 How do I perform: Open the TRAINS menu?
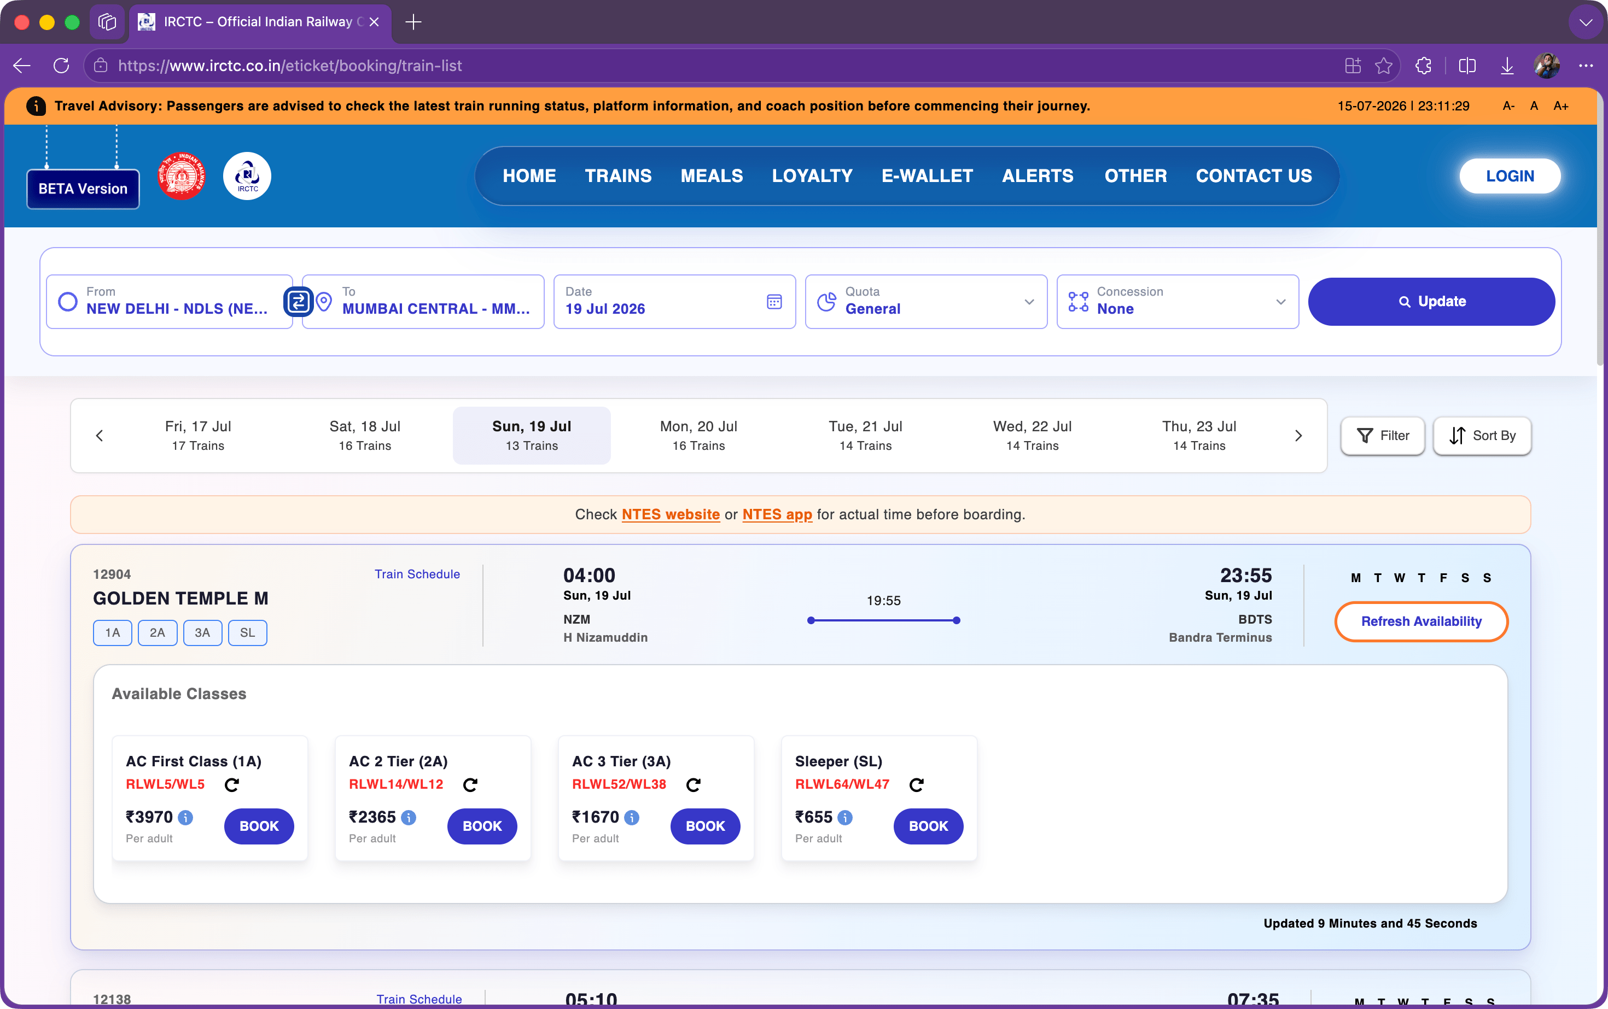click(619, 176)
